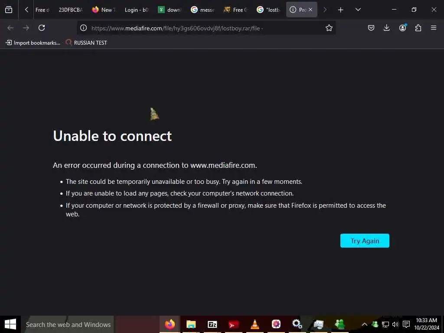Show hidden system tray icons
This screenshot has height=333, width=444.
(364, 324)
